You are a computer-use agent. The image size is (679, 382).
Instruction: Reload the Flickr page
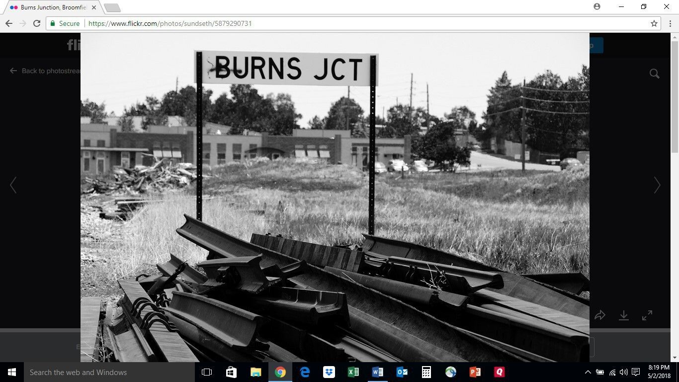[37, 23]
